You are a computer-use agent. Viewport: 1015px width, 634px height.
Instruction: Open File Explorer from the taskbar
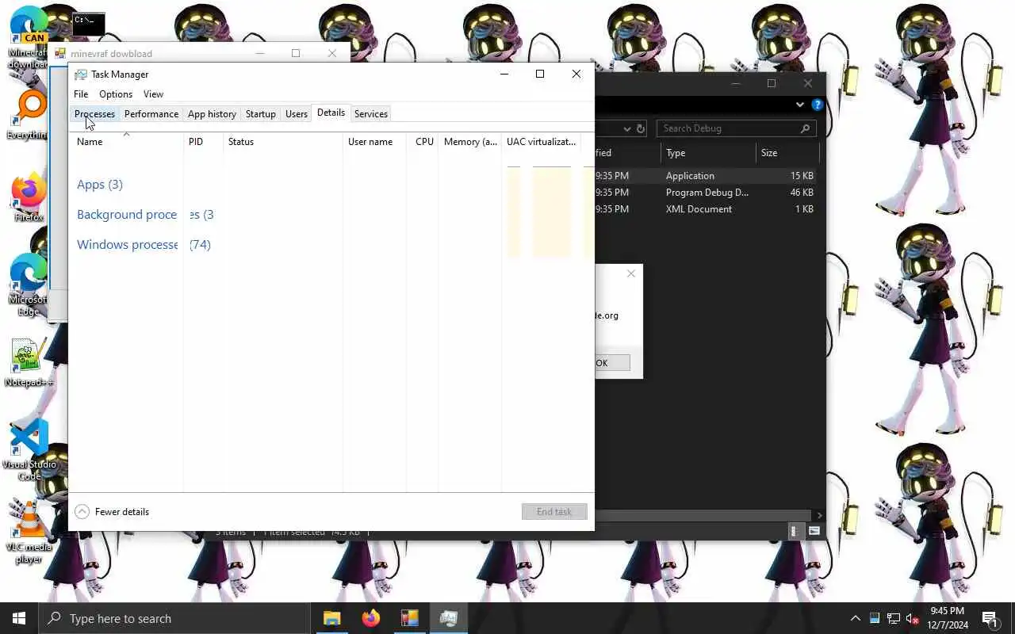coord(331,618)
